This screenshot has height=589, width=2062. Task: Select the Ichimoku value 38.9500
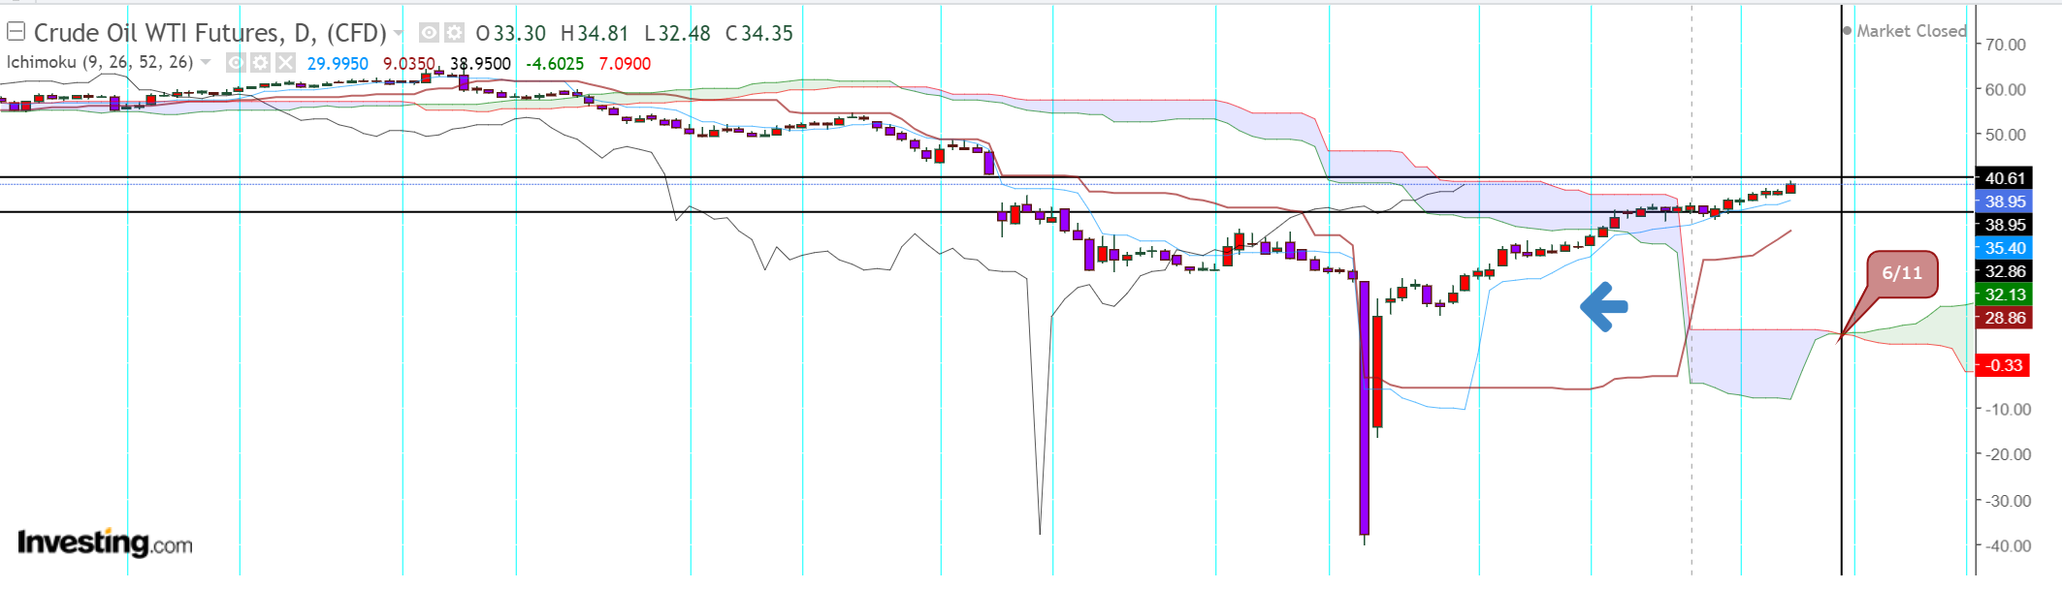pyautogui.click(x=480, y=64)
